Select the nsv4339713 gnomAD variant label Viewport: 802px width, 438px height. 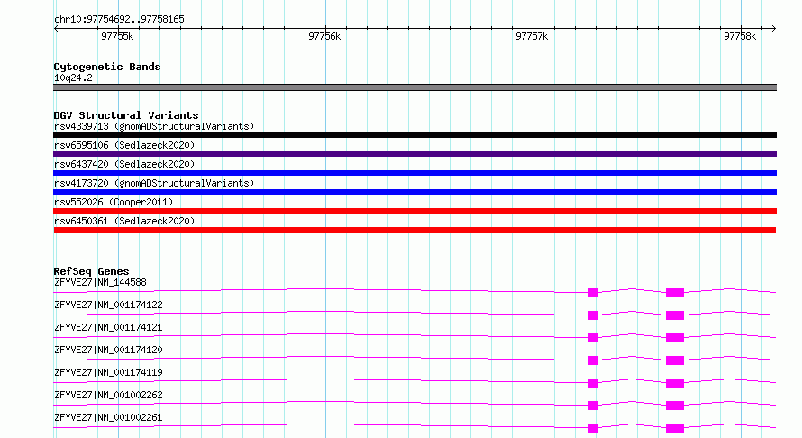(x=154, y=126)
